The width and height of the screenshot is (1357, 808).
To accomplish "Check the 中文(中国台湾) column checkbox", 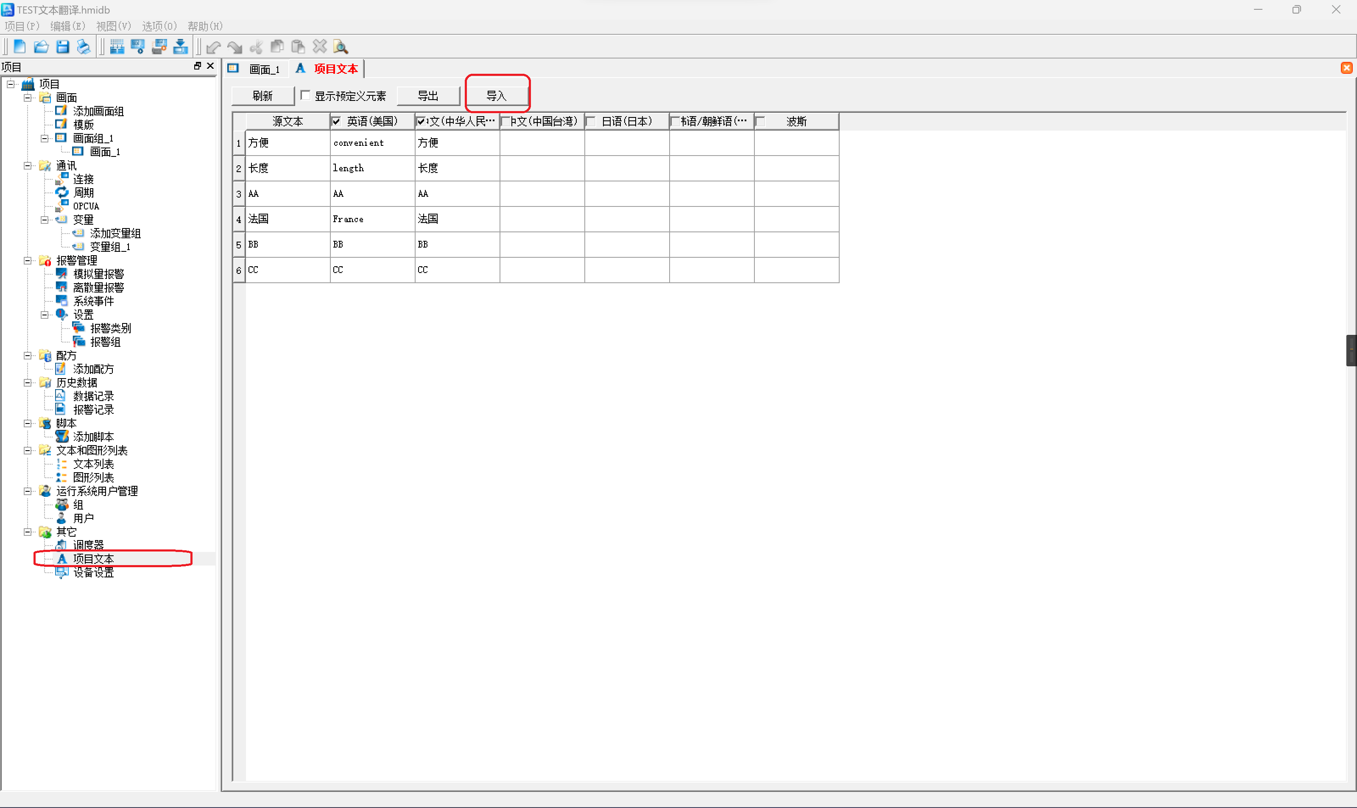I will [506, 121].
